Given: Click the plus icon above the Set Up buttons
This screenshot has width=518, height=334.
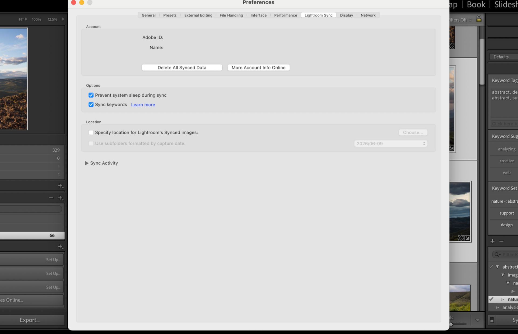Looking at the screenshot, I should pyautogui.click(x=60, y=247).
